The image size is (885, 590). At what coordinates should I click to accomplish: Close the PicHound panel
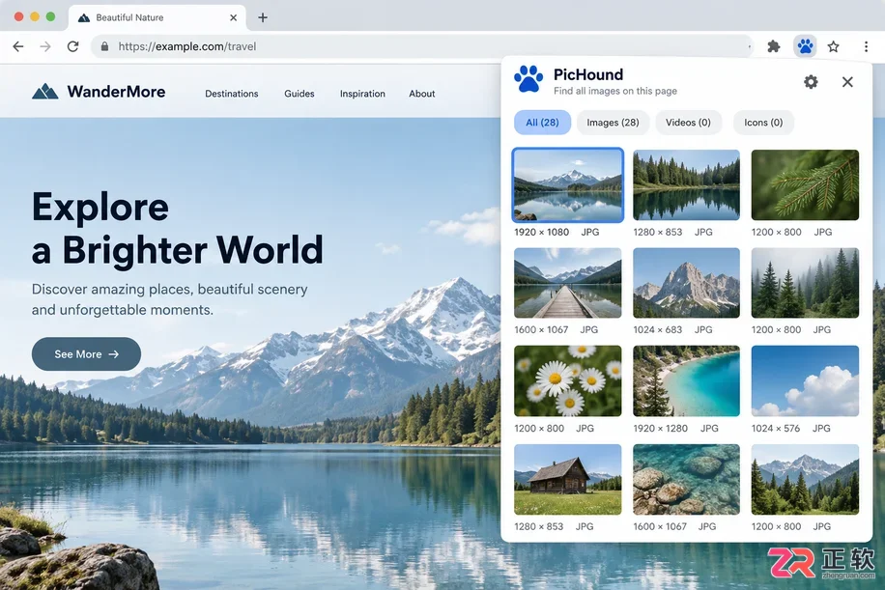point(847,82)
